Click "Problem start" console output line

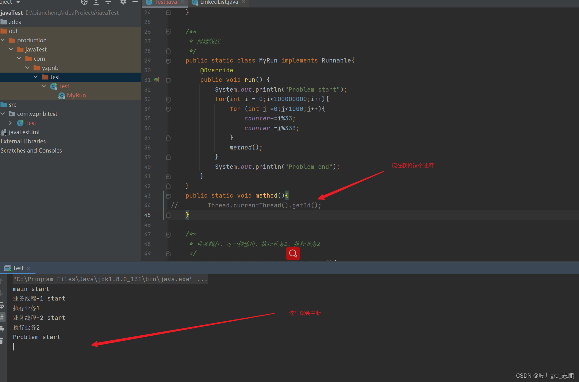(36, 337)
